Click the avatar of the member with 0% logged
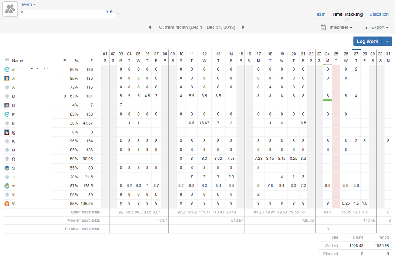The image size is (395, 258). click(x=7, y=132)
